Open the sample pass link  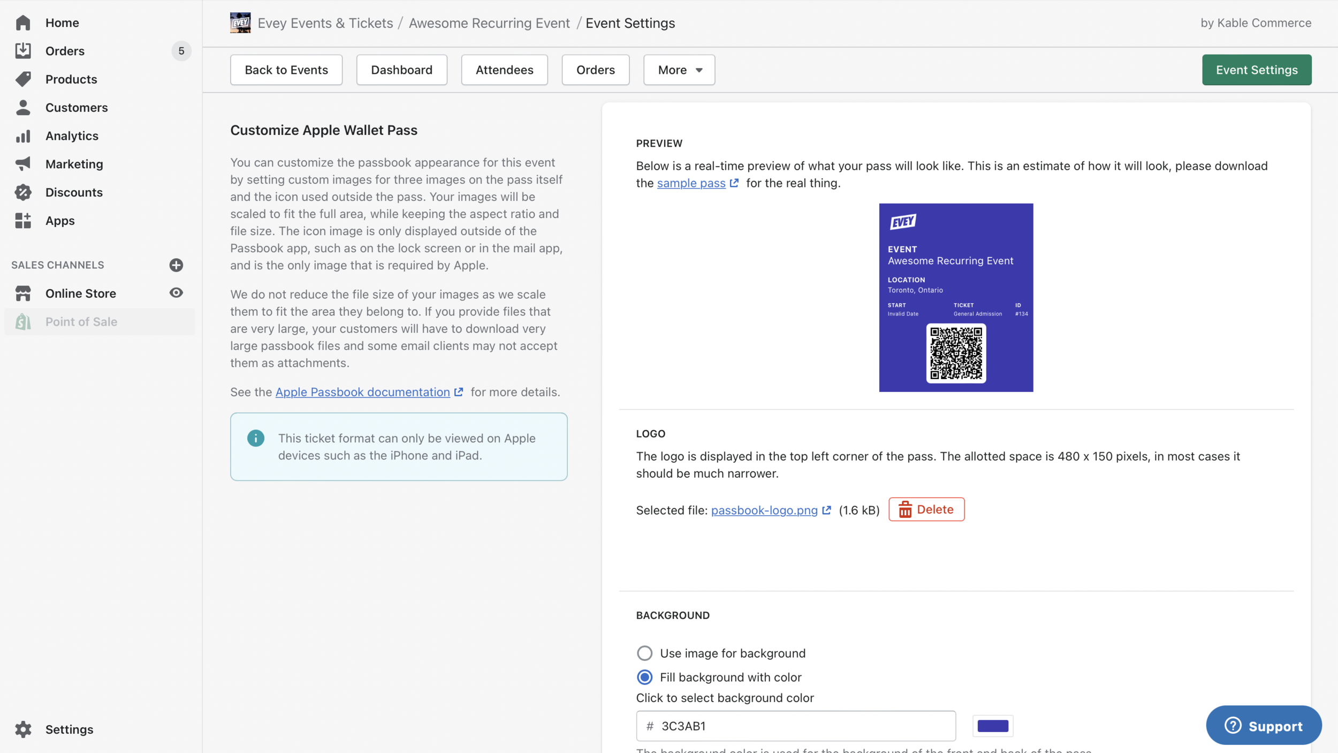(x=692, y=183)
